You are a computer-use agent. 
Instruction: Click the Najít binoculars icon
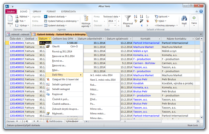click(184, 18)
